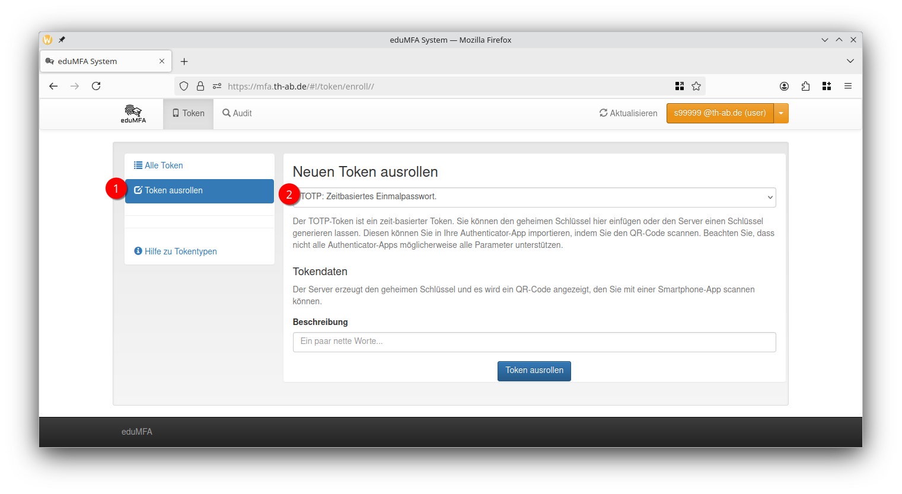902x494 pixels.
Task: Minimize the Firefox window
Action: (x=824, y=40)
